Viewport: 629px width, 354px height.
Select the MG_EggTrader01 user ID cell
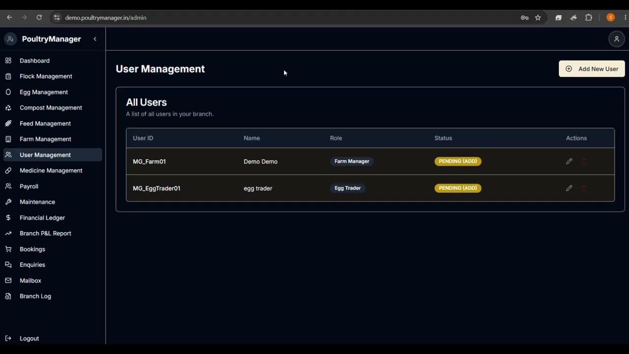tap(157, 188)
